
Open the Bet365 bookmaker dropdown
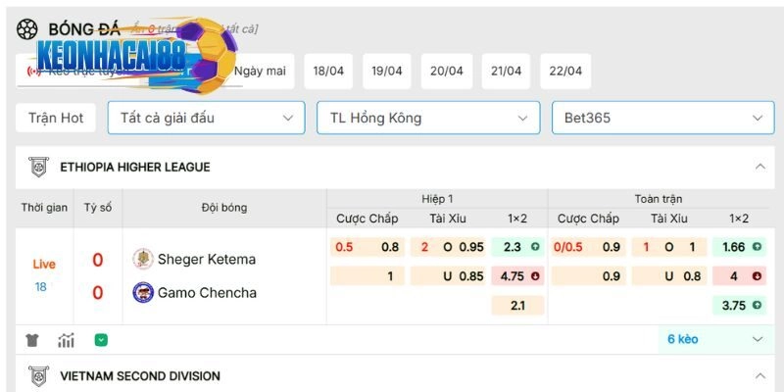tap(662, 118)
